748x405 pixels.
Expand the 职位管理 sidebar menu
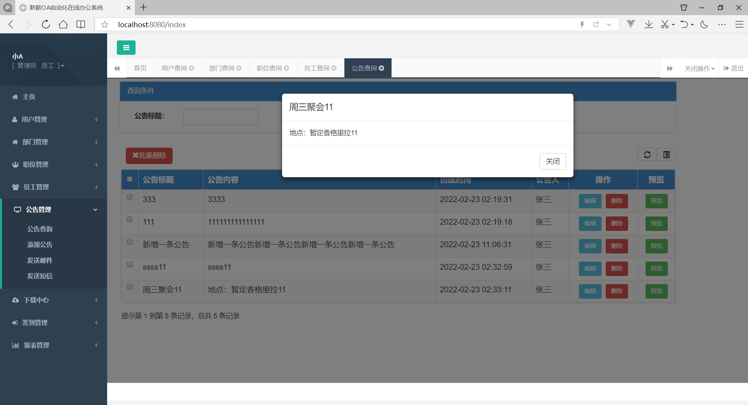(53, 164)
